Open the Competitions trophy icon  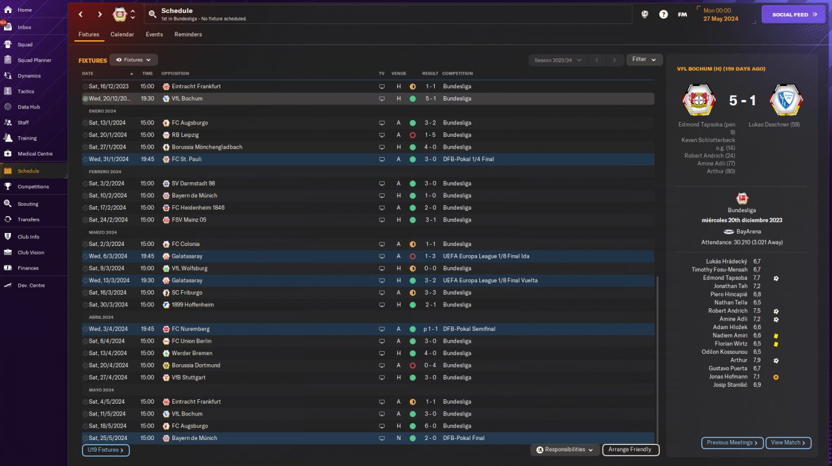point(8,186)
